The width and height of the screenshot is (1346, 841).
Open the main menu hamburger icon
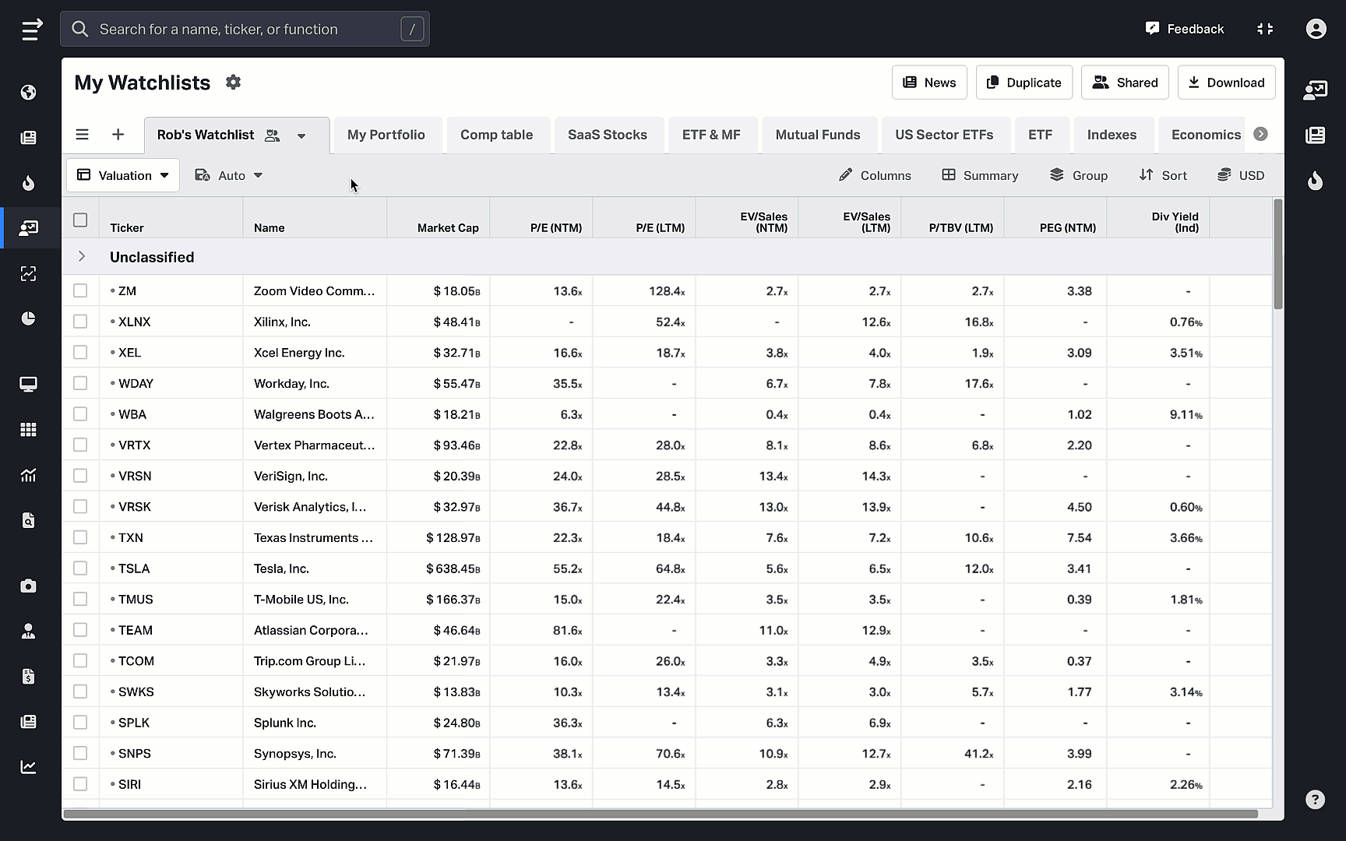pyautogui.click(x=31, y=30)
